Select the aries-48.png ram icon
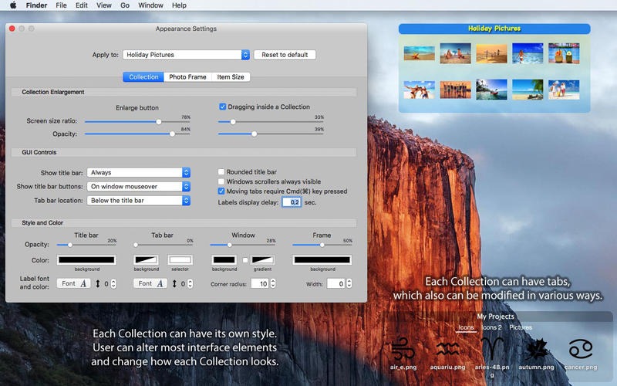The width and height of the screenshot is (617, 386). pos(492,349)
